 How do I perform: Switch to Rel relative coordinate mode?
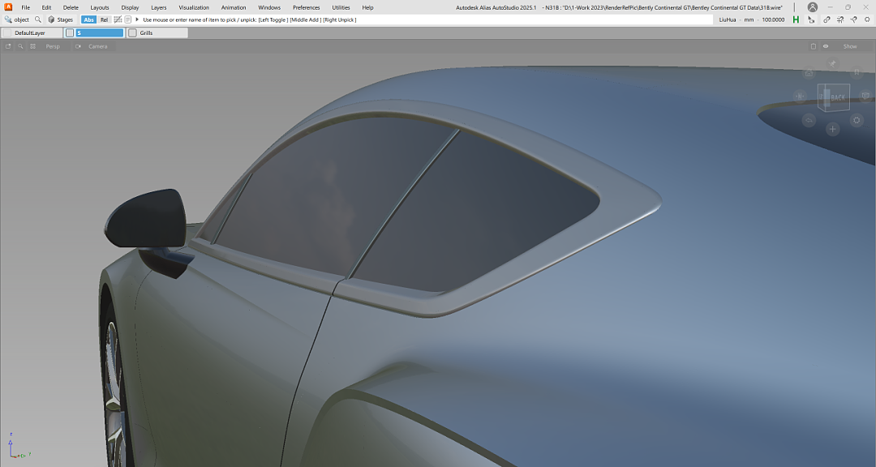pos(104,19)
